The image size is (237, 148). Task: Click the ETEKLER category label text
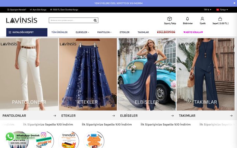[68, 116]
